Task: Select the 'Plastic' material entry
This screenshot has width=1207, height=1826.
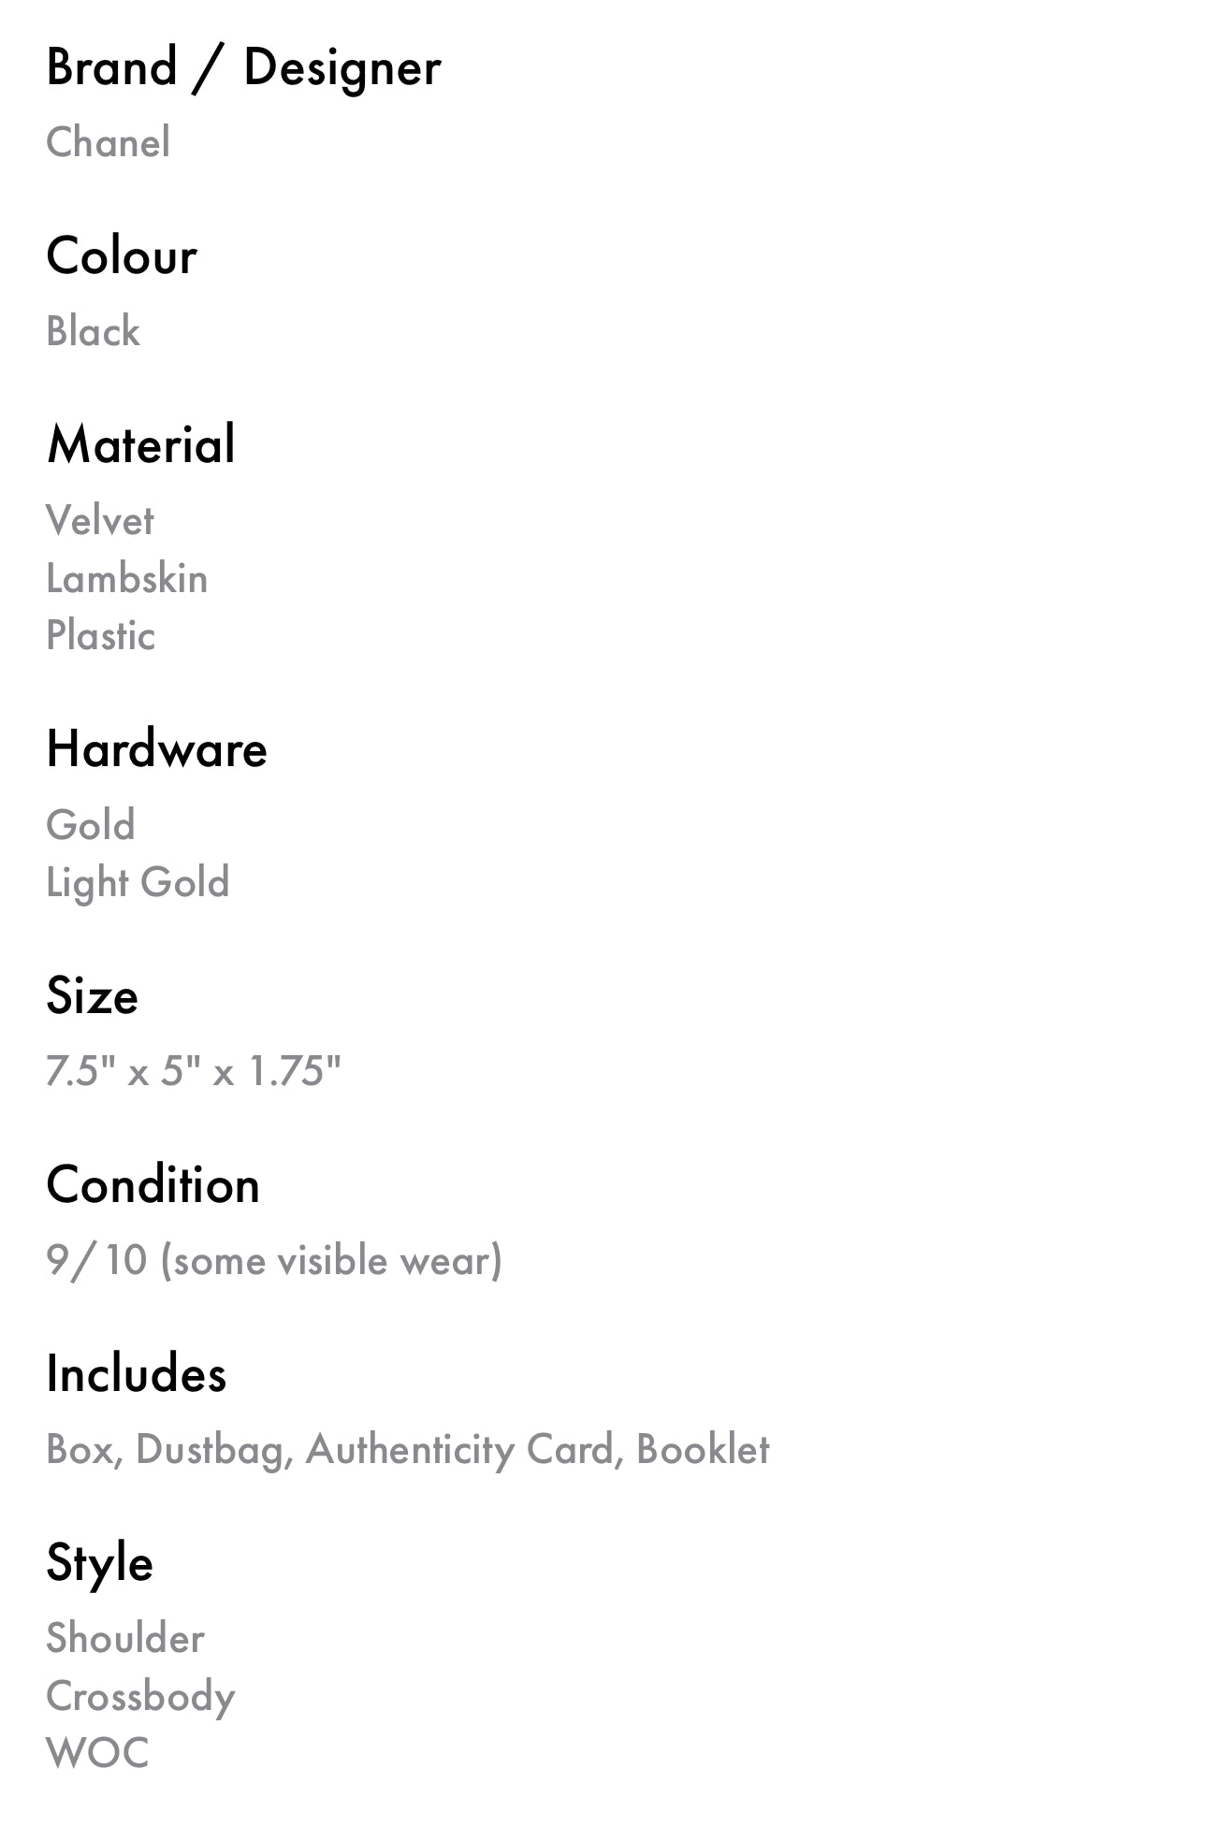Action: click(x=100, y=636)
